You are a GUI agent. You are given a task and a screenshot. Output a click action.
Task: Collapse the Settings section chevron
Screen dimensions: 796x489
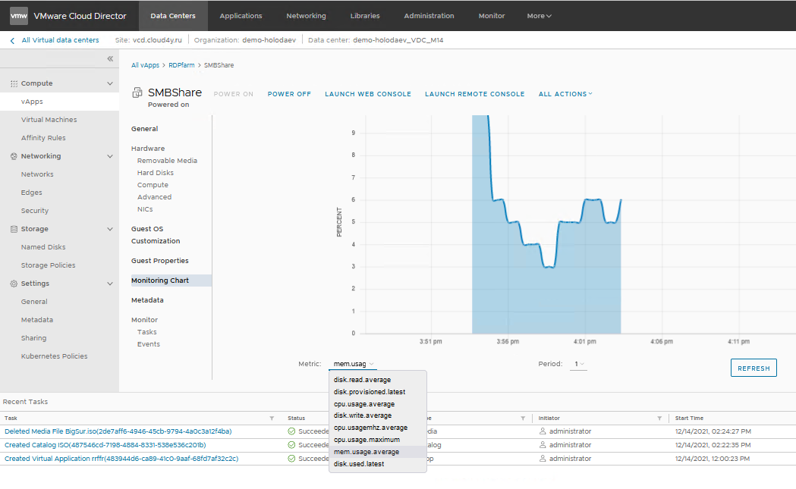[110, 284]
